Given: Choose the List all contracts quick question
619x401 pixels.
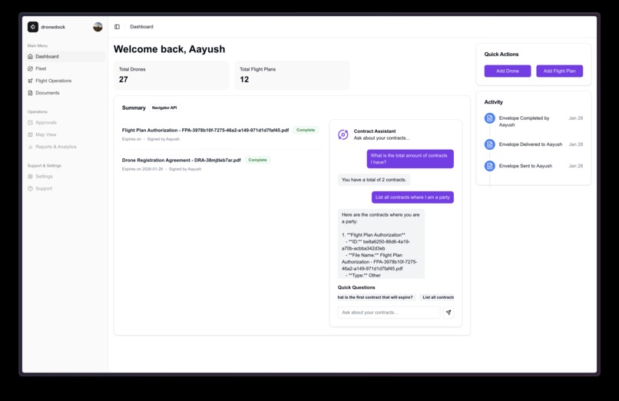Looking at the screenshot, I should [x=437, y=297].
